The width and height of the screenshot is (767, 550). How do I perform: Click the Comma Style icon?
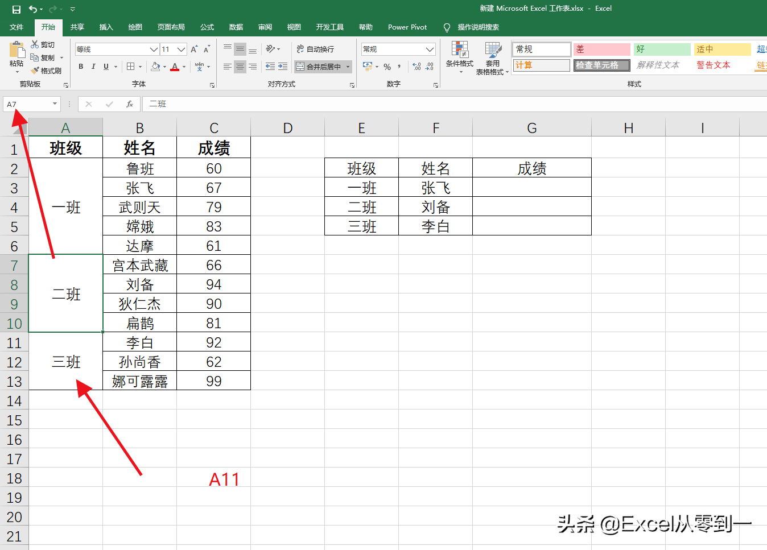tap(399, 67)
